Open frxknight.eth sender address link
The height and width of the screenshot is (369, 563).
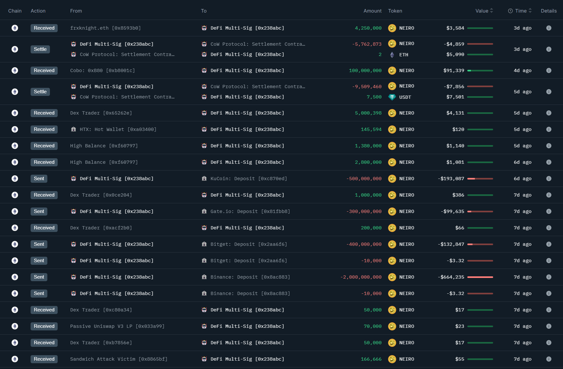click(105, 28)
